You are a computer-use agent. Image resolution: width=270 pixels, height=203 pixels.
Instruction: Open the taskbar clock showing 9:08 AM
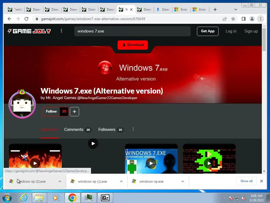point(257,198)
